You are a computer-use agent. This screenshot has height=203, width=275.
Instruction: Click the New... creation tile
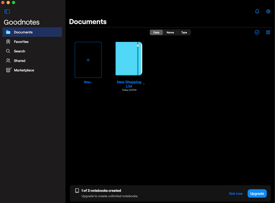tap(88, 82)
